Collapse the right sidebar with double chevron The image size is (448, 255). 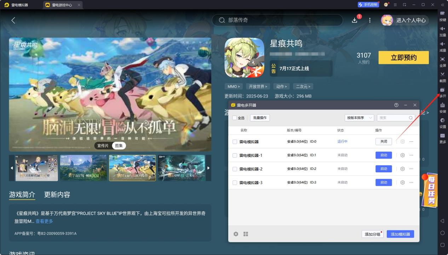[442, 5]
